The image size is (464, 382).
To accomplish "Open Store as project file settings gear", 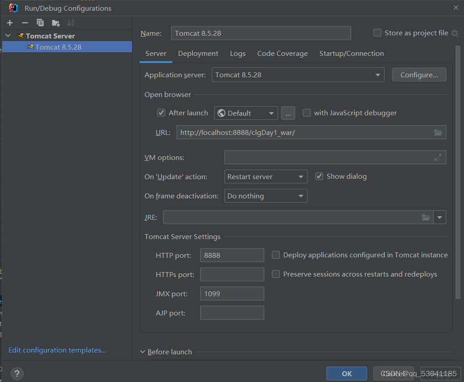I will point(455,33).
